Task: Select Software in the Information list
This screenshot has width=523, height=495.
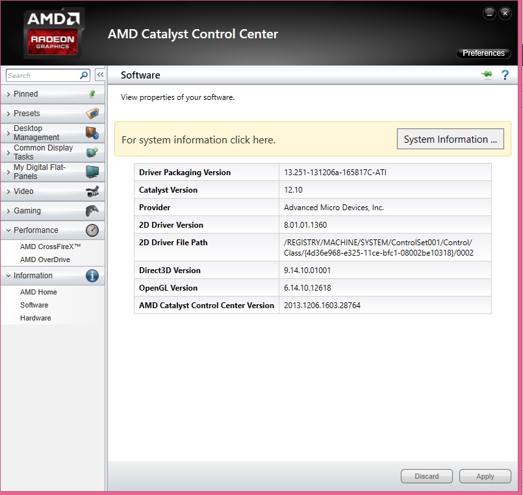Action: (x=34, y=305)
